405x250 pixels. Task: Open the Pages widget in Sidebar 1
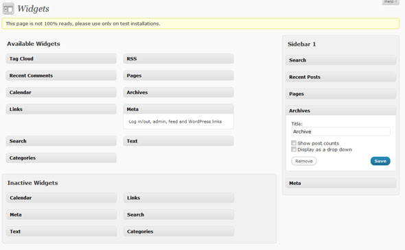click(x=340, y=94)
